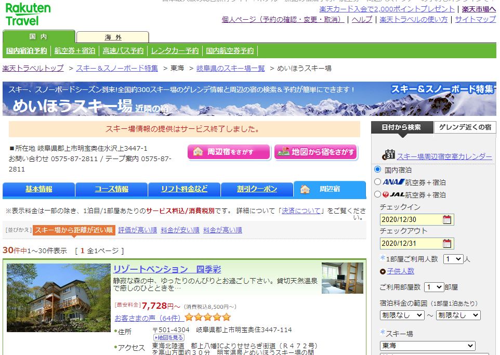Viewport: 500px width, 355px height.
Task: Sort by 評価が高い順
Action: click(x=137, y=230)
